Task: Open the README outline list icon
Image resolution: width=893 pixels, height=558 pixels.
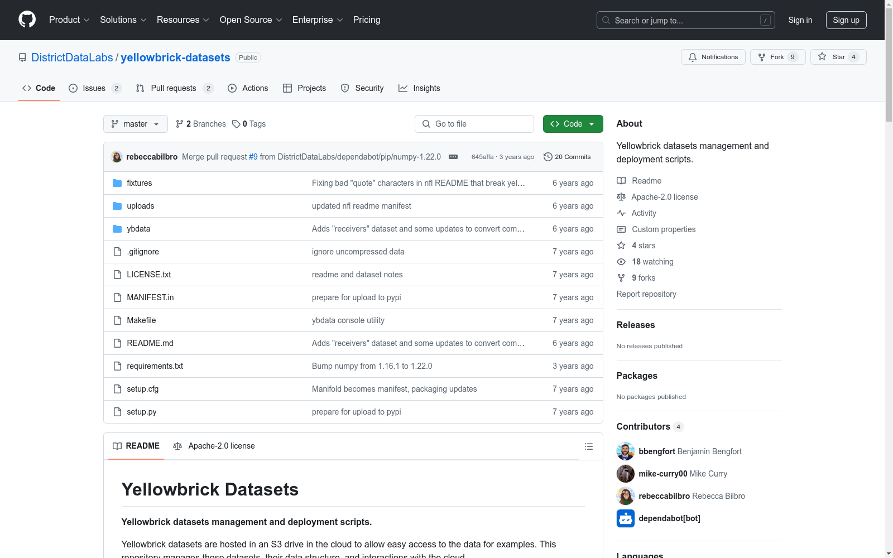Action: coord(588,446)
